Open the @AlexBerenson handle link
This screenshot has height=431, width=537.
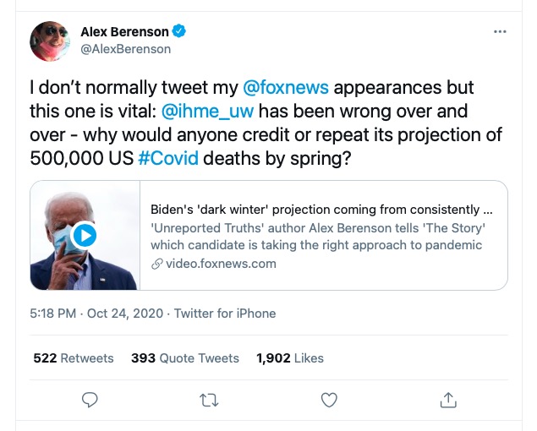point(125,49)
